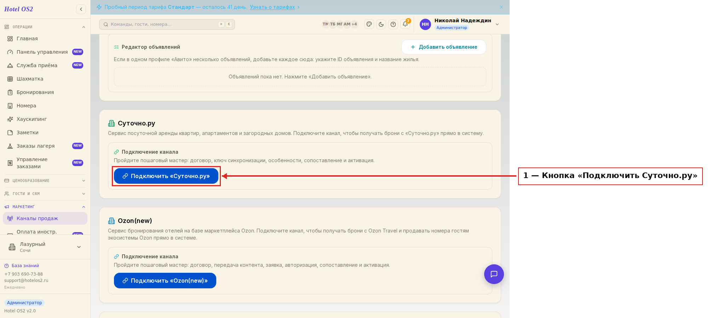Open the user profile dropdown chevron
The image size is (711, 318).
point(497,24)
